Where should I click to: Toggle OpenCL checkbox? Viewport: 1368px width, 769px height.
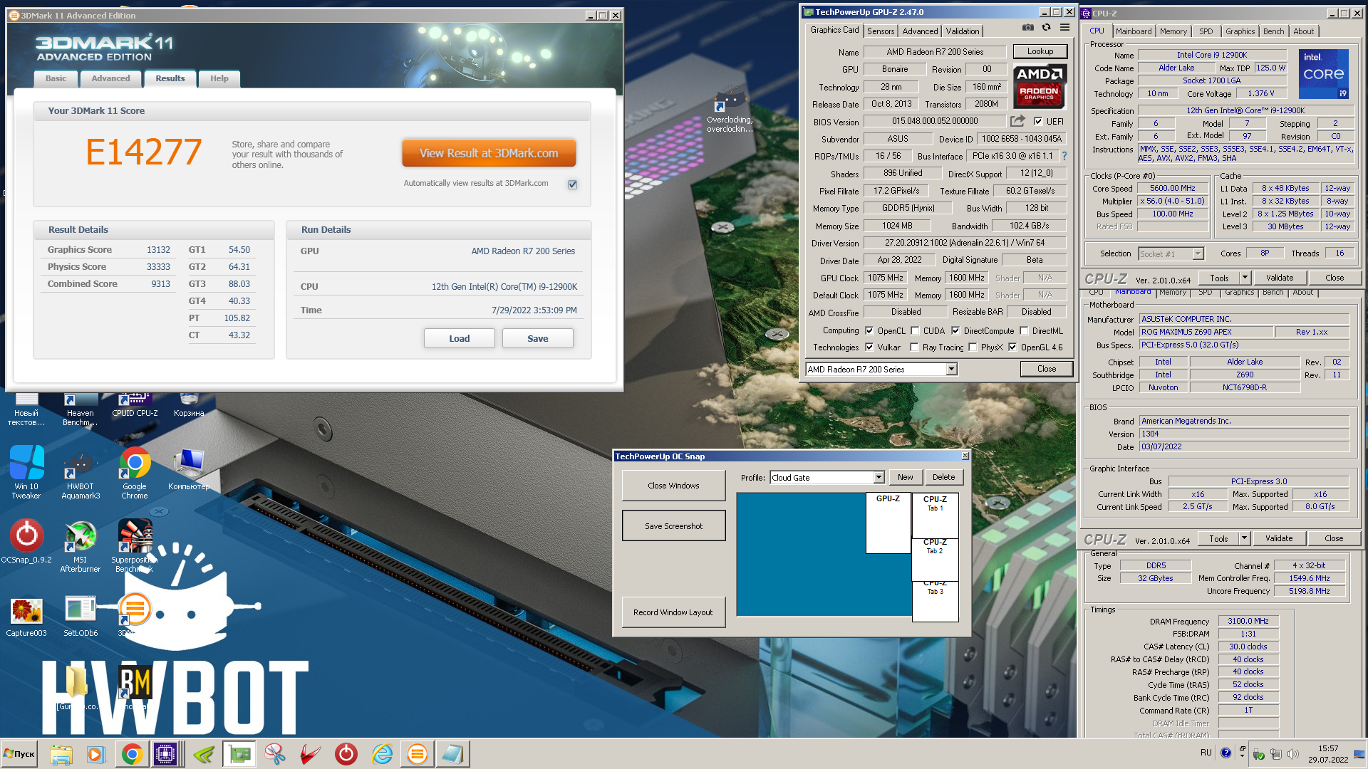pos(869,330)
